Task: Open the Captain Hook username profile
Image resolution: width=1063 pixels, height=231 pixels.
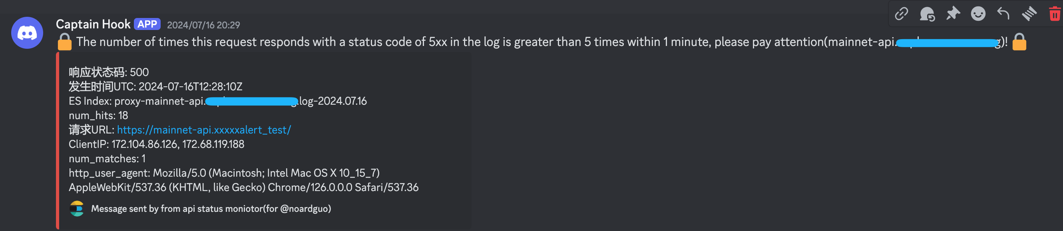Action: [x=93, y=24]
